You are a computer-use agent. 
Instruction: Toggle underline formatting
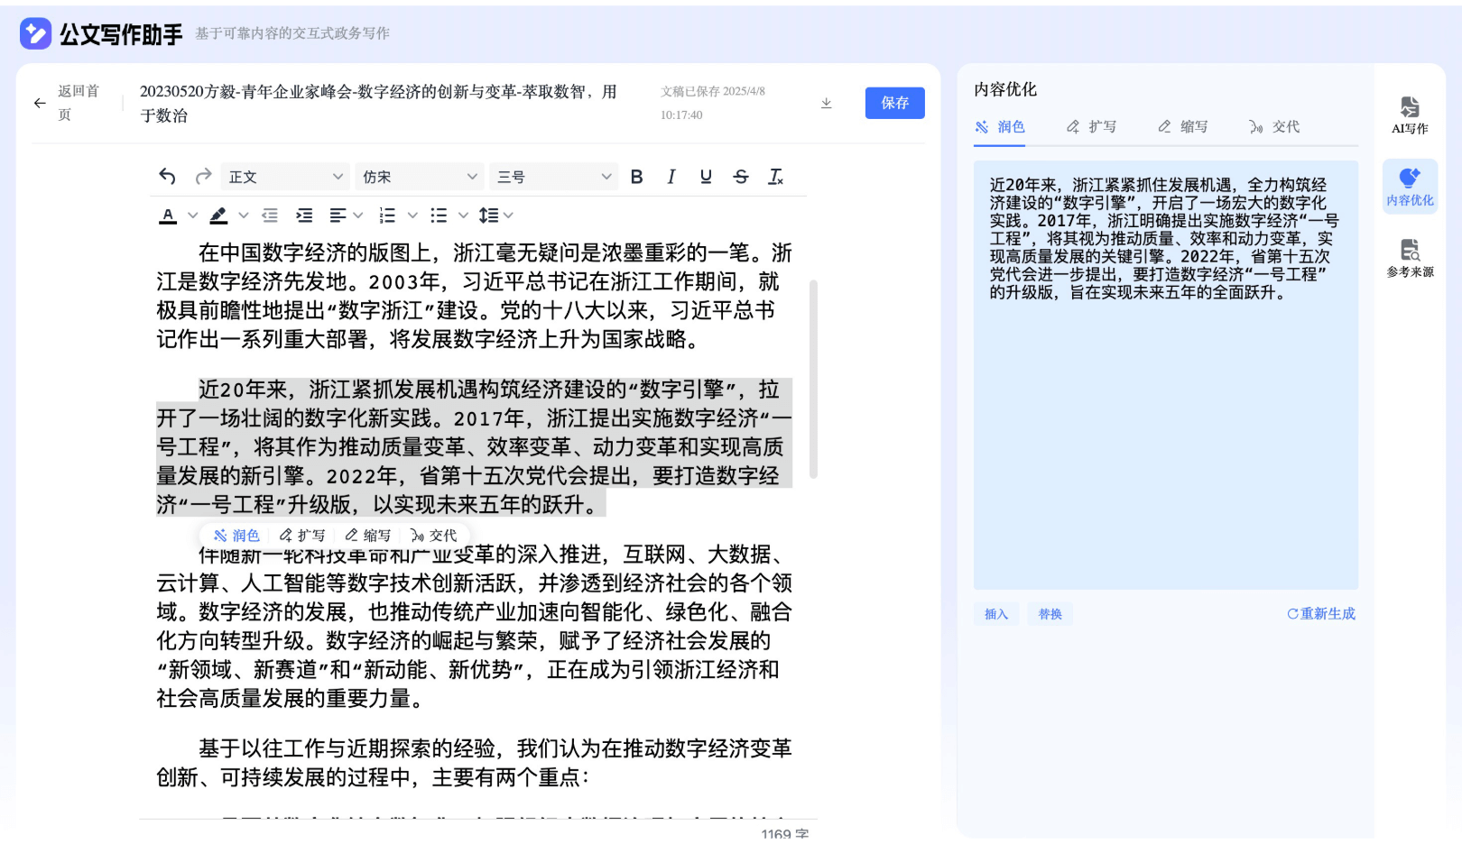[706, 177]
